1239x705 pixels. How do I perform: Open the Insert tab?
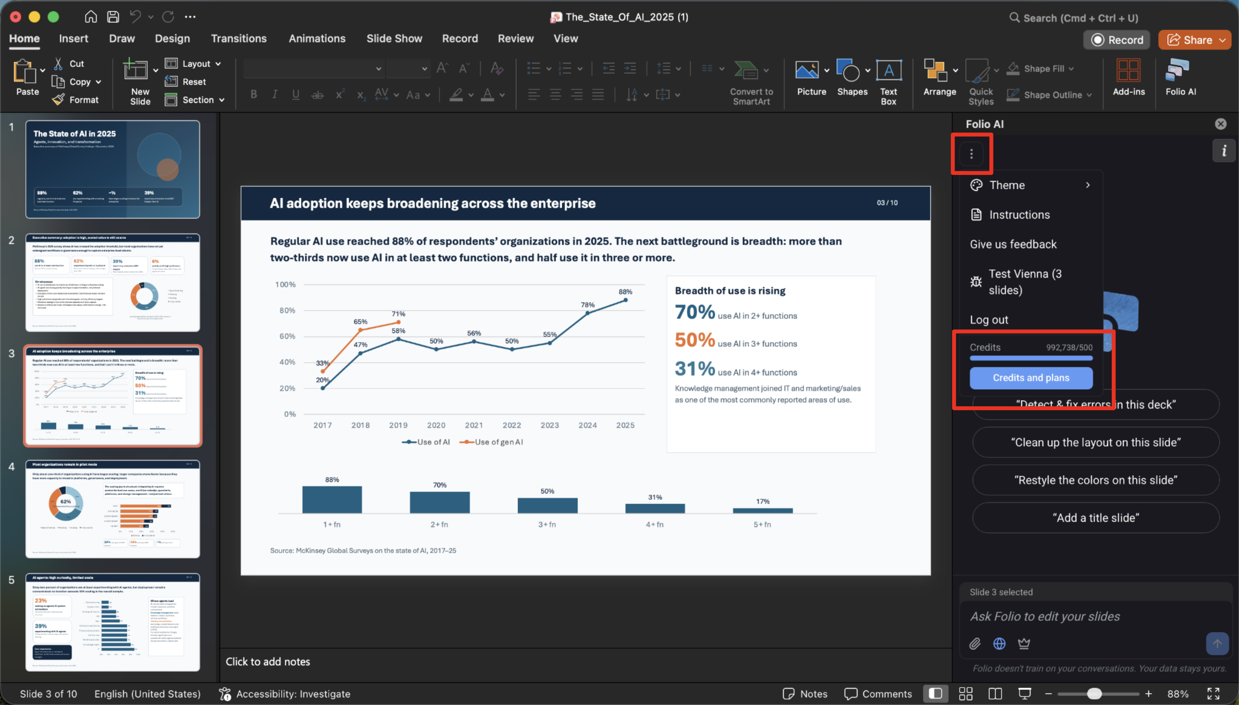[73, 38]
